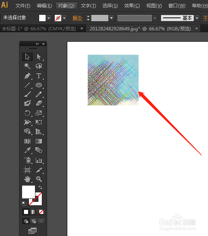Open the 选择(S) menu
This screenshot has width=208, height=236.
[110, 6]
